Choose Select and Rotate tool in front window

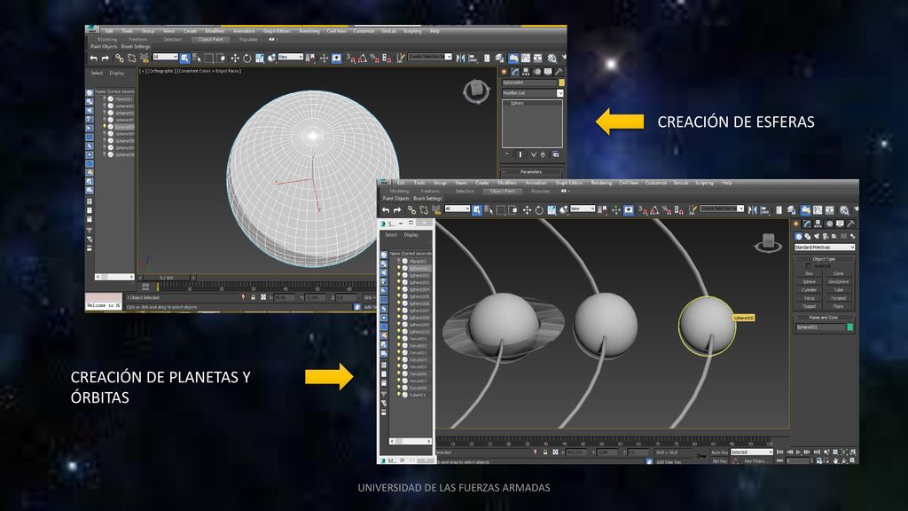coord(538,209)
